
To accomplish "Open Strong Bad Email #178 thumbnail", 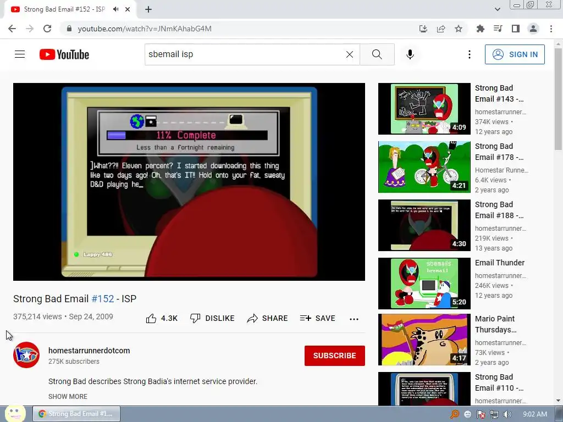I will (x=424, y=167).
